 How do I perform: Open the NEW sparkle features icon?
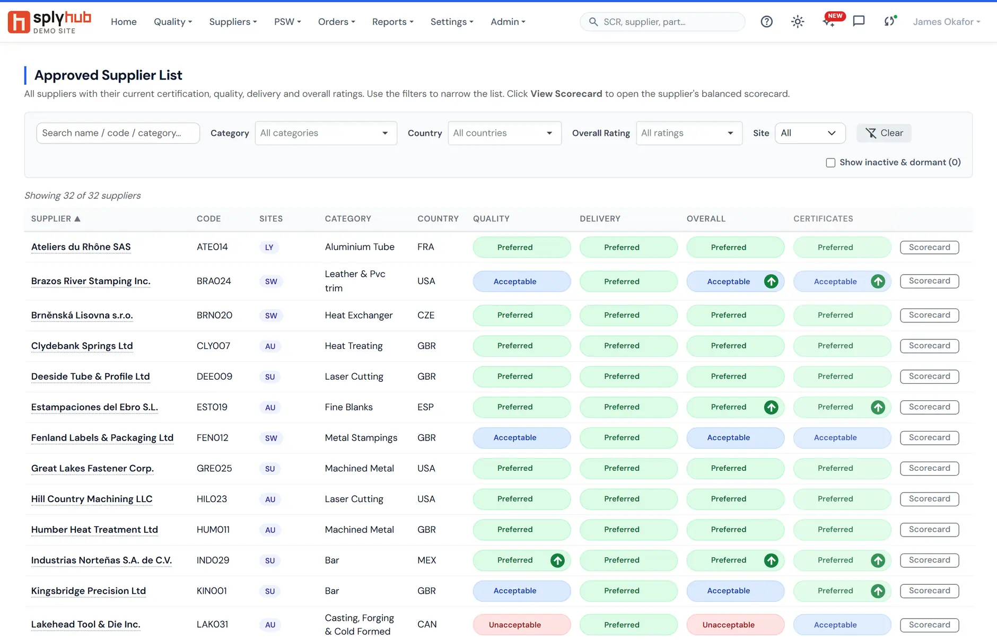tap(829, 21)
